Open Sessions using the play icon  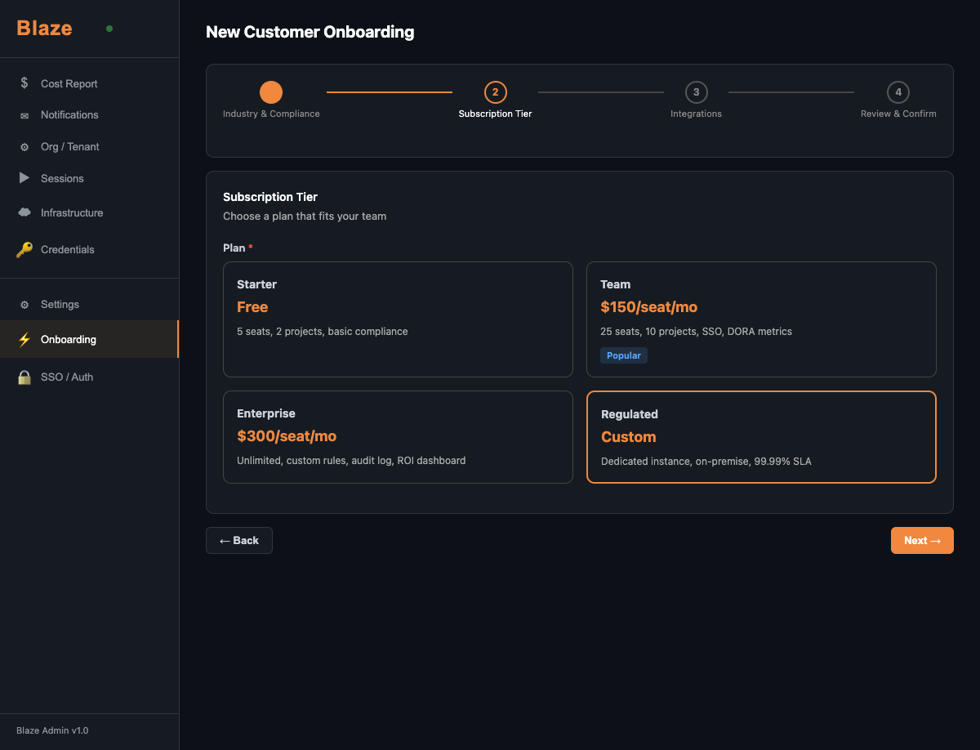pyautogui.click(x=24, y=178)
